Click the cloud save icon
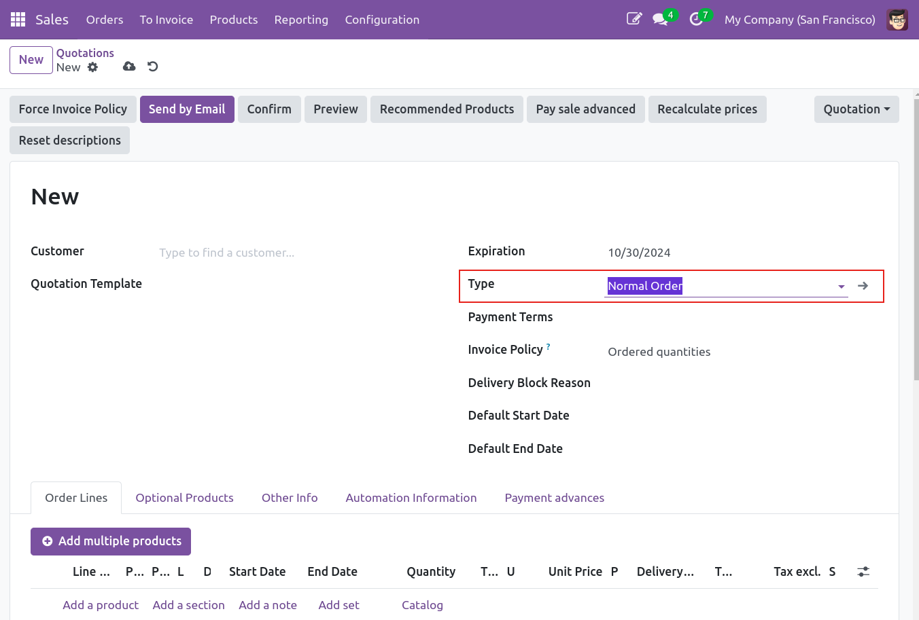919x620 pixels. point(129,67)
